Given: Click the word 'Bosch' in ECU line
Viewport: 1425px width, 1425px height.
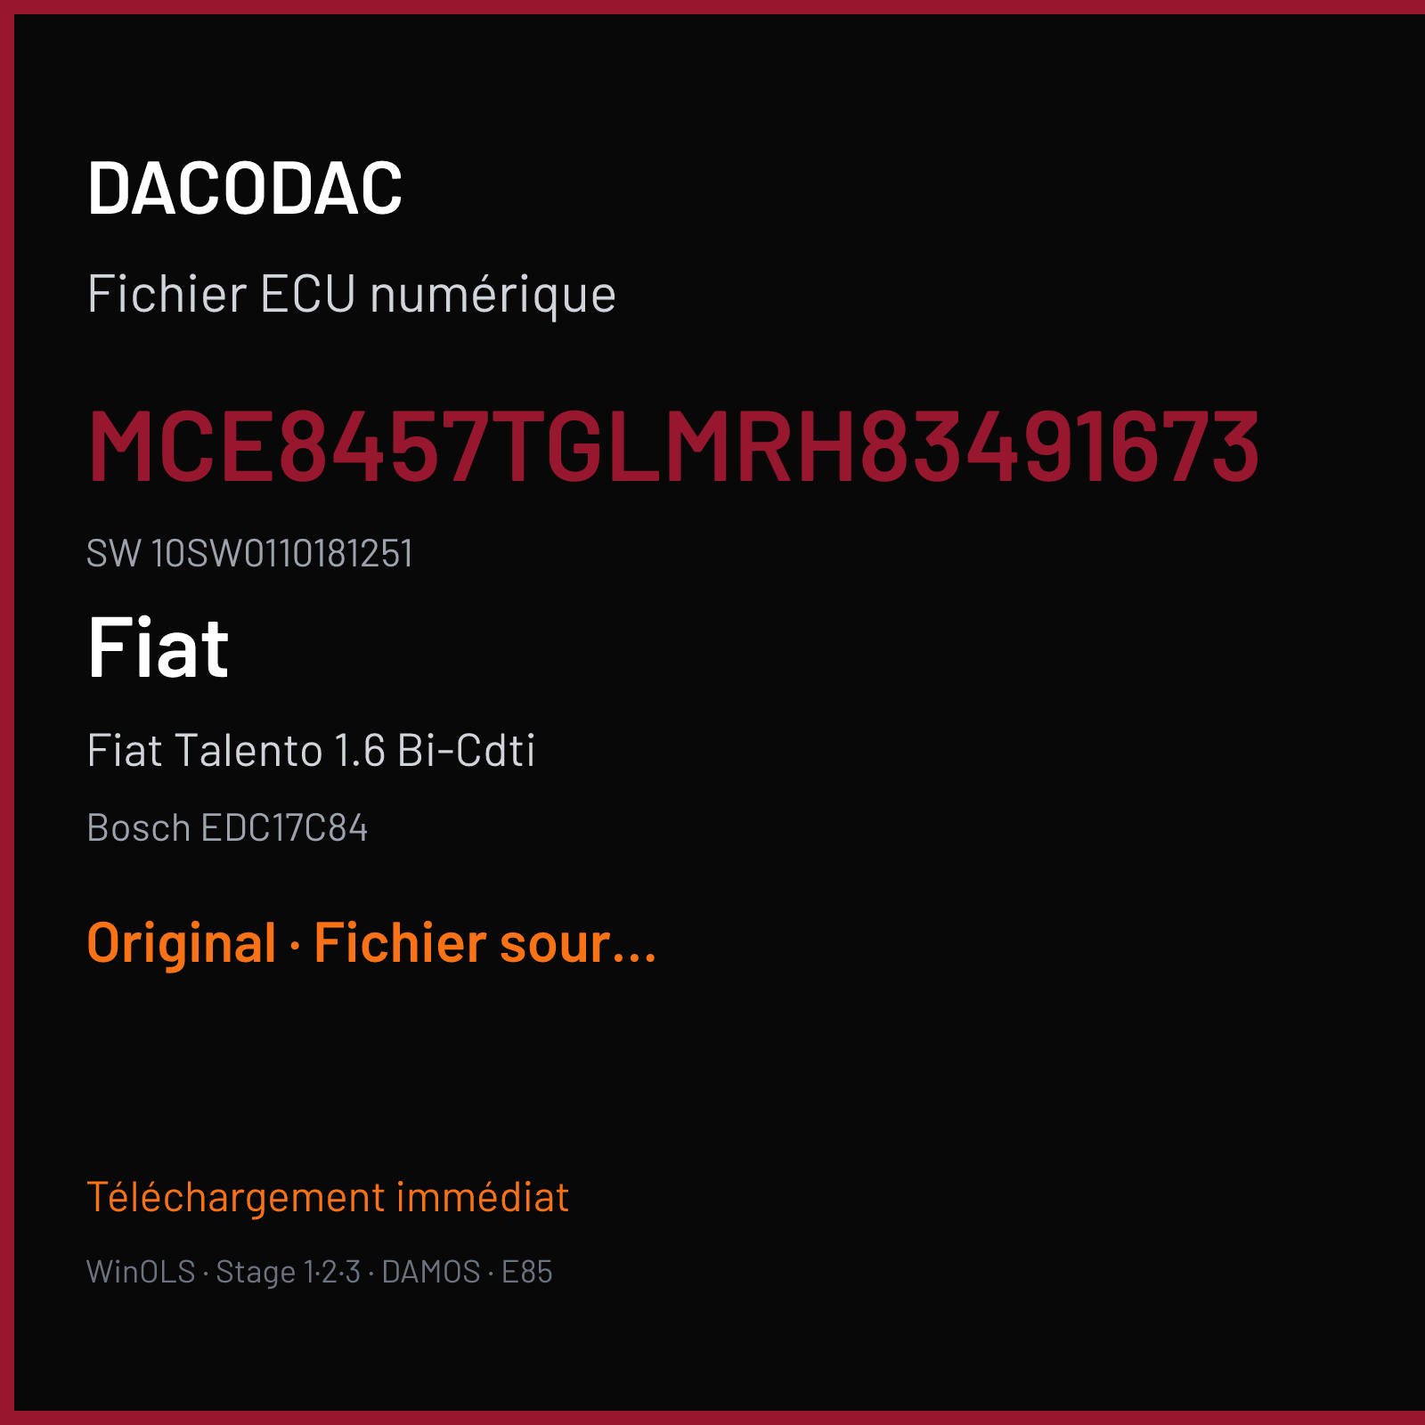Looking at the screenshot, I should pyautogui.click(x=139, y=828).
